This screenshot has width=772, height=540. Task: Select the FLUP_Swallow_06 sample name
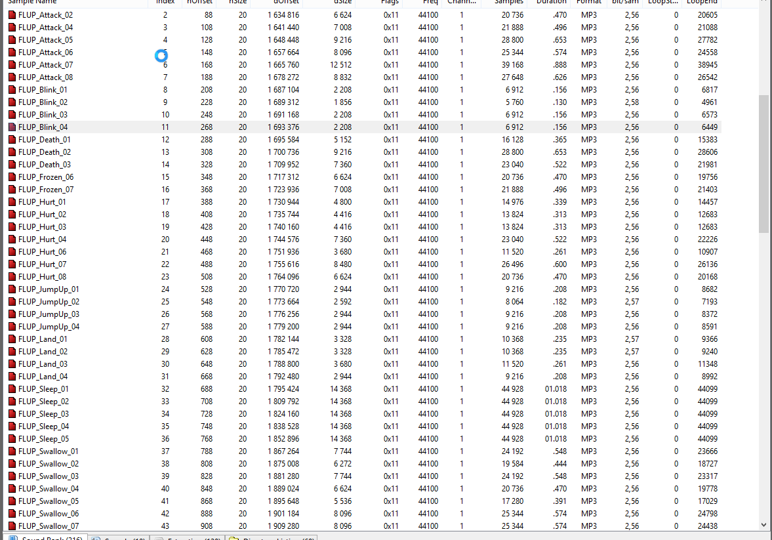49,513
